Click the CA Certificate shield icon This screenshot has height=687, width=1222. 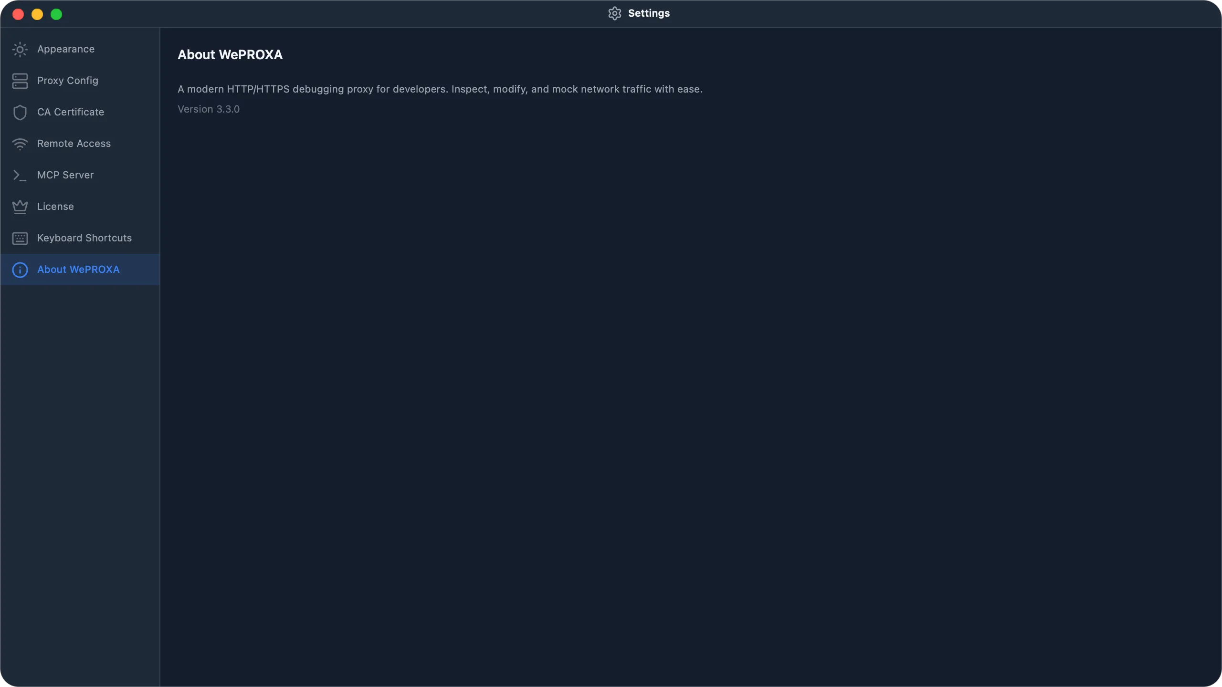pos(20,113)
